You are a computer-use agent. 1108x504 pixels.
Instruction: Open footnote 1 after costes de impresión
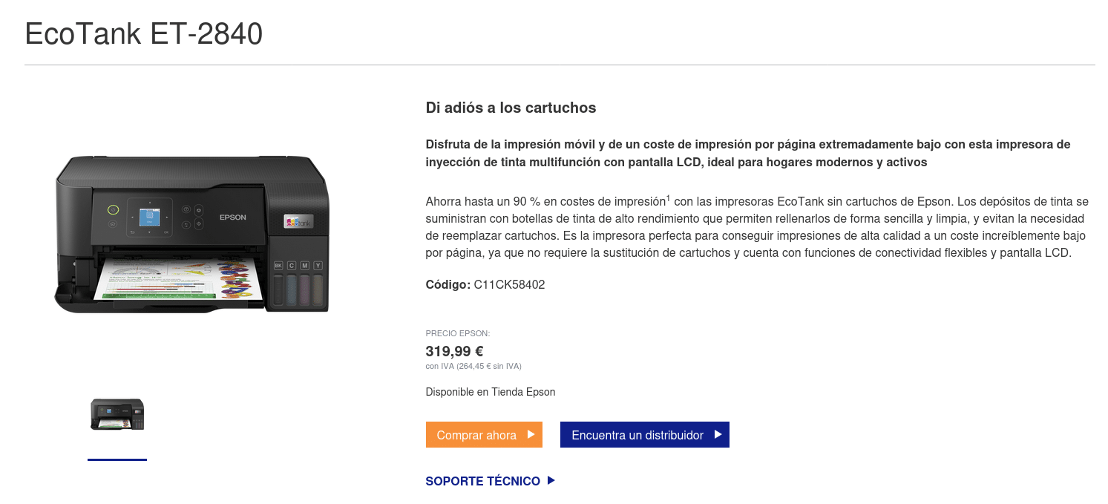tap(668, 198)
